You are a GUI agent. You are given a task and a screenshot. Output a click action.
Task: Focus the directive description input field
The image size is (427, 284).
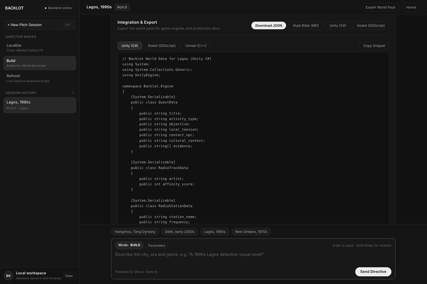tap(253, 258)
